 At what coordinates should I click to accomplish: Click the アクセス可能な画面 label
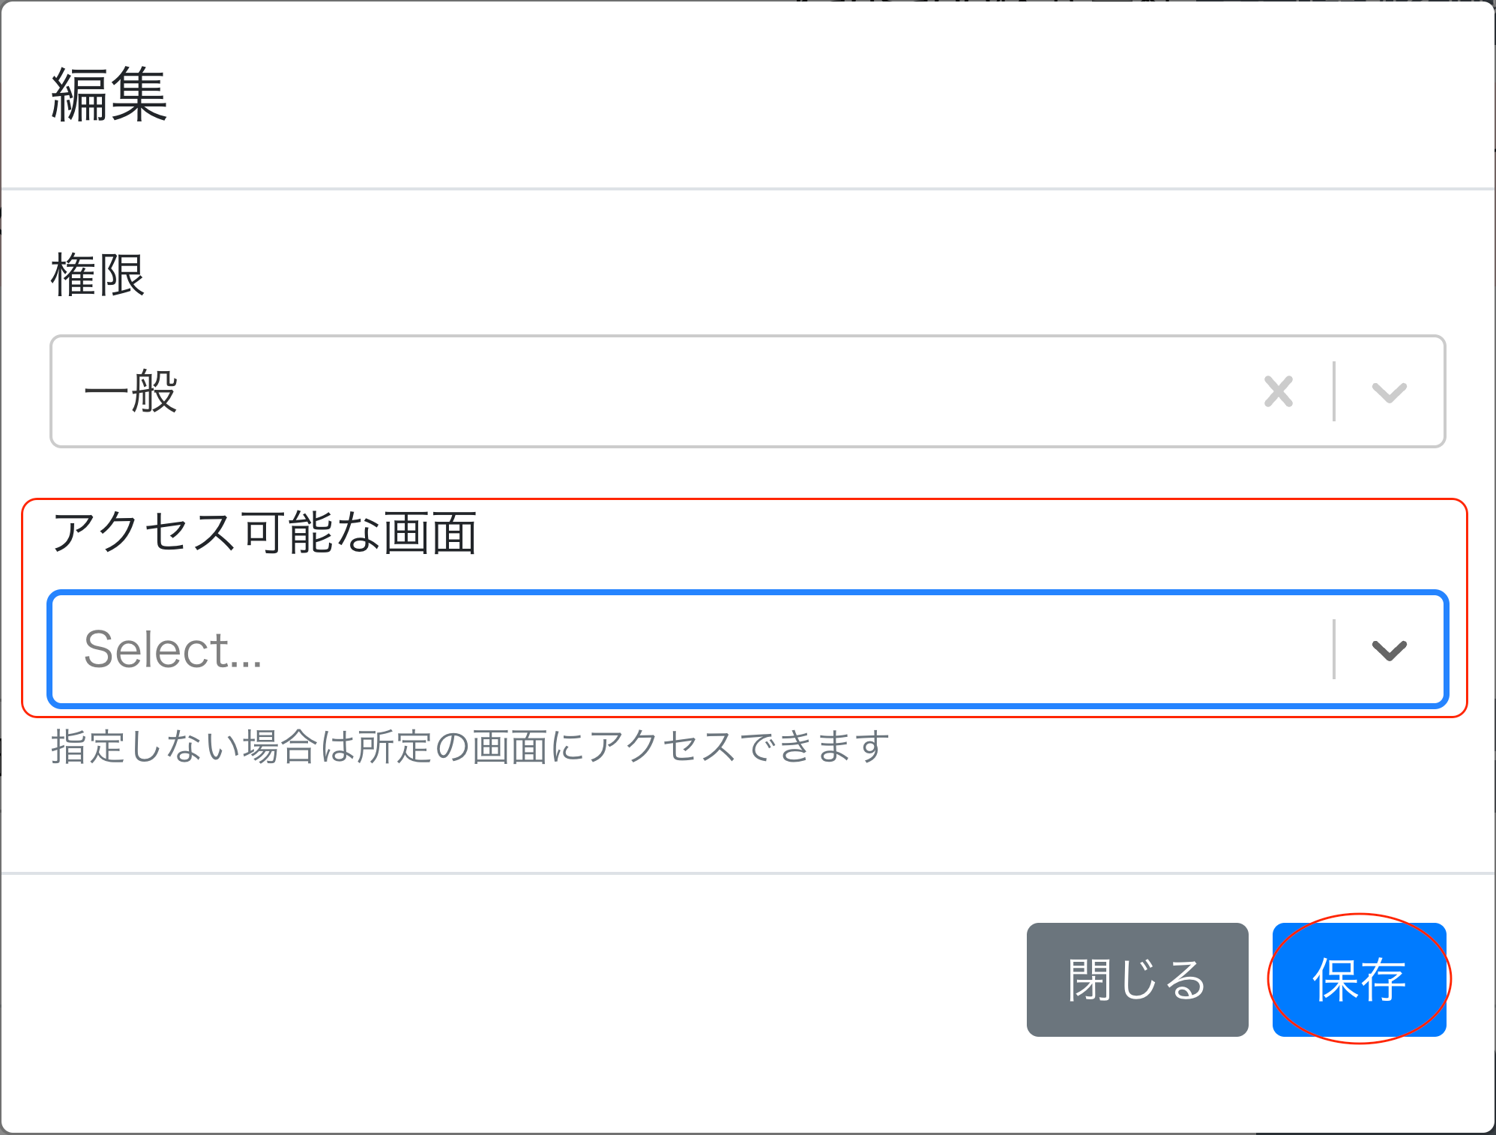pos(264,533)
